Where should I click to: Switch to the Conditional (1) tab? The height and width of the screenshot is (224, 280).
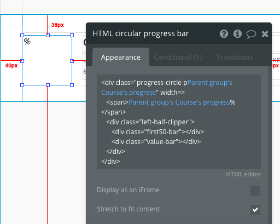178,58
